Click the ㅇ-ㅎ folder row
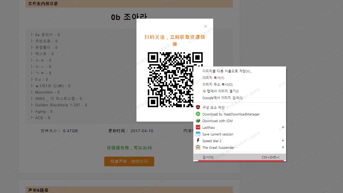Image resolution: width=343 pixels, height=193 pixels. (41, 60)
